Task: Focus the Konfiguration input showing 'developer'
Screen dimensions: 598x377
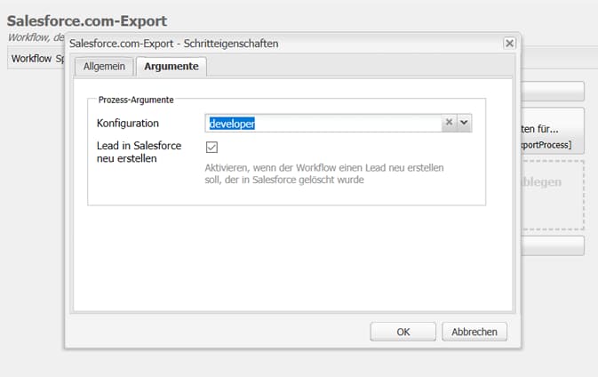Action: tap(323, 124)
